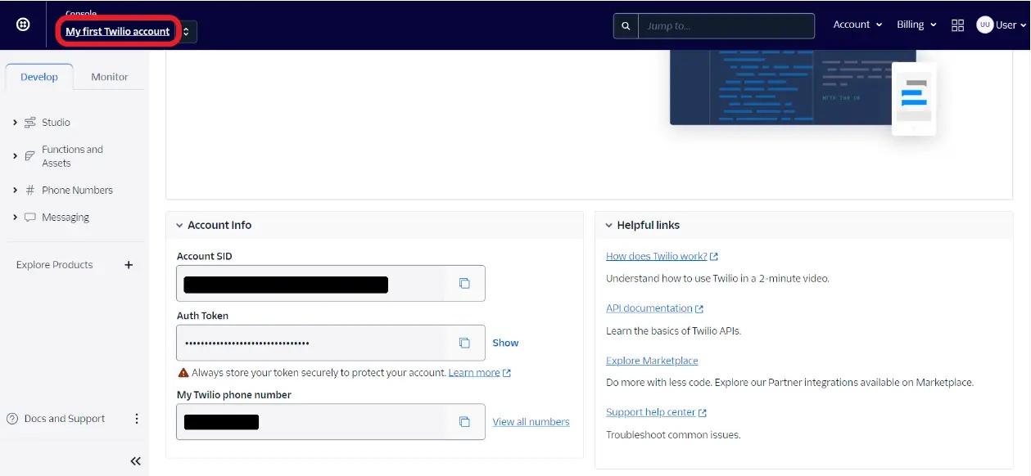Copy the Twilio phone number
Screen dimensions: 1031x476
464,422
